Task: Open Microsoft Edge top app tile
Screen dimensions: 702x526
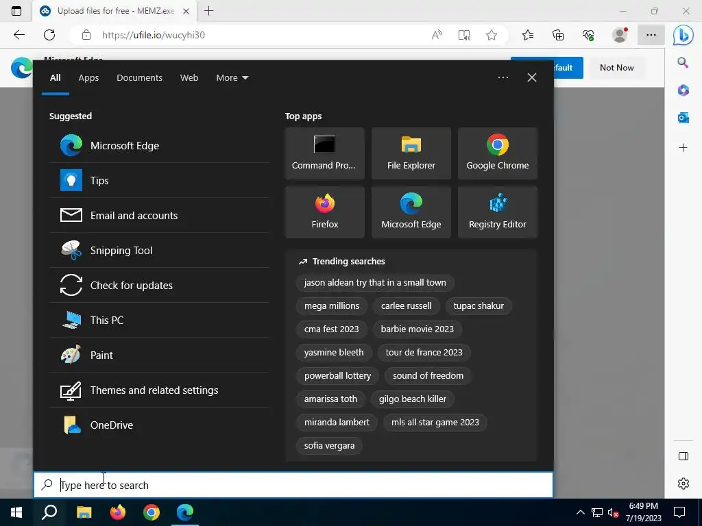Action: tap(411, 212)
